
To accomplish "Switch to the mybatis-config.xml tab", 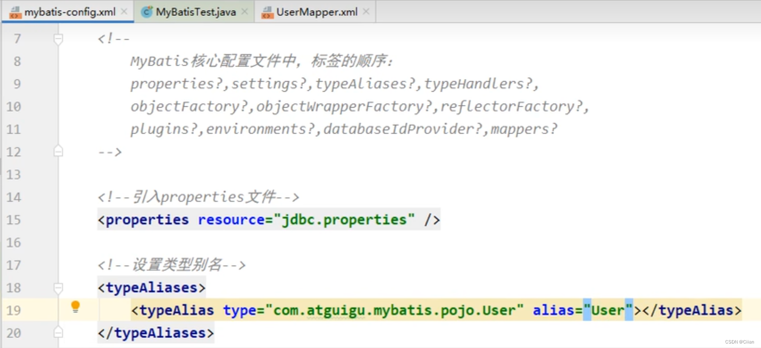I will [67, 12].
